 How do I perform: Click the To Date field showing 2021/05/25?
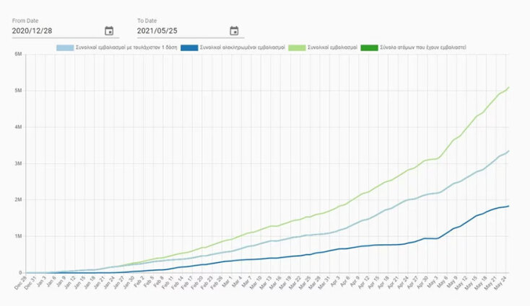tap(179, 31)
